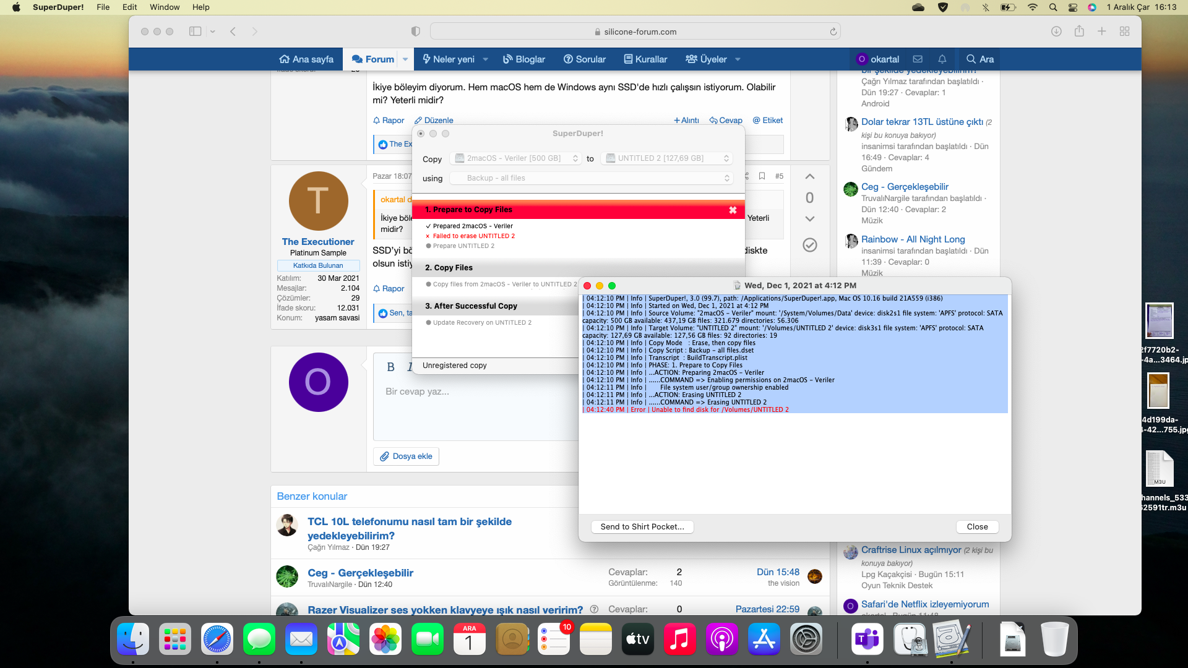The image size is (1188, 668).
Task: Open Window menu
Action: [165, 7]
